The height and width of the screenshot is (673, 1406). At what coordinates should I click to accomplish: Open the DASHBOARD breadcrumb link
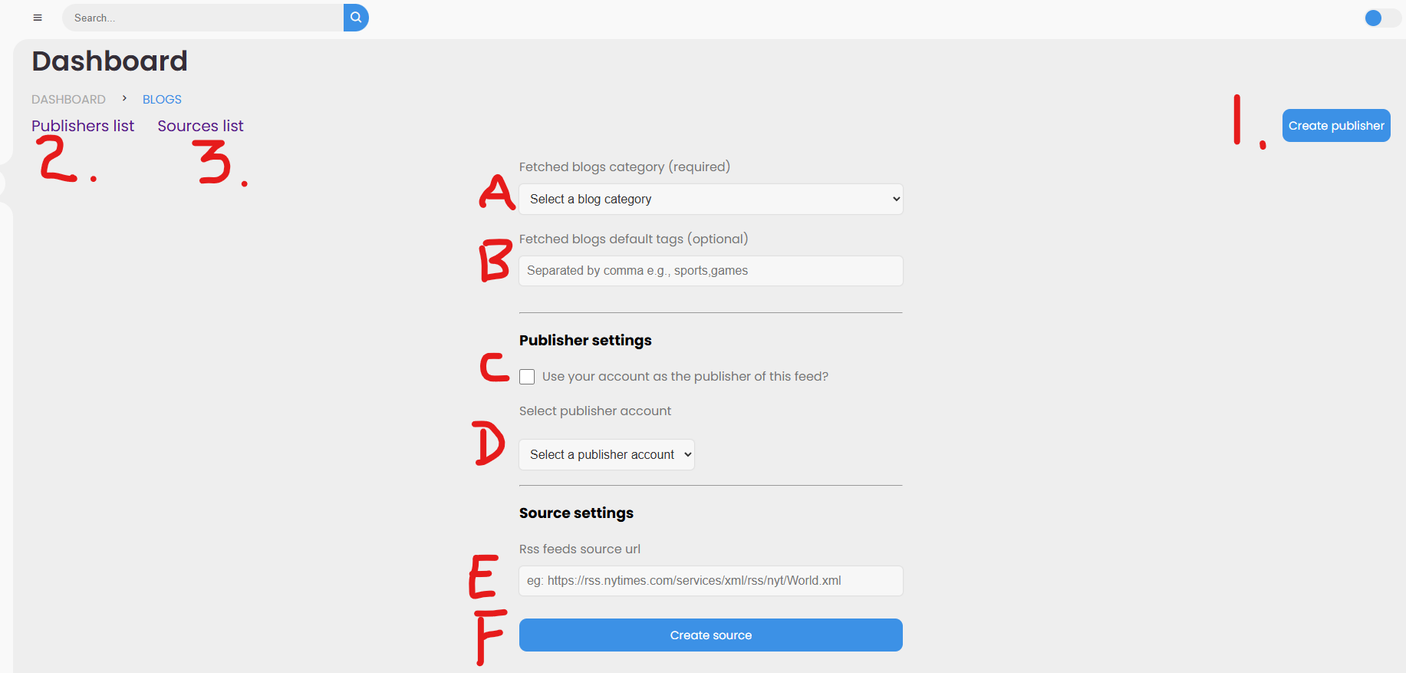click(x=68, y=99)
